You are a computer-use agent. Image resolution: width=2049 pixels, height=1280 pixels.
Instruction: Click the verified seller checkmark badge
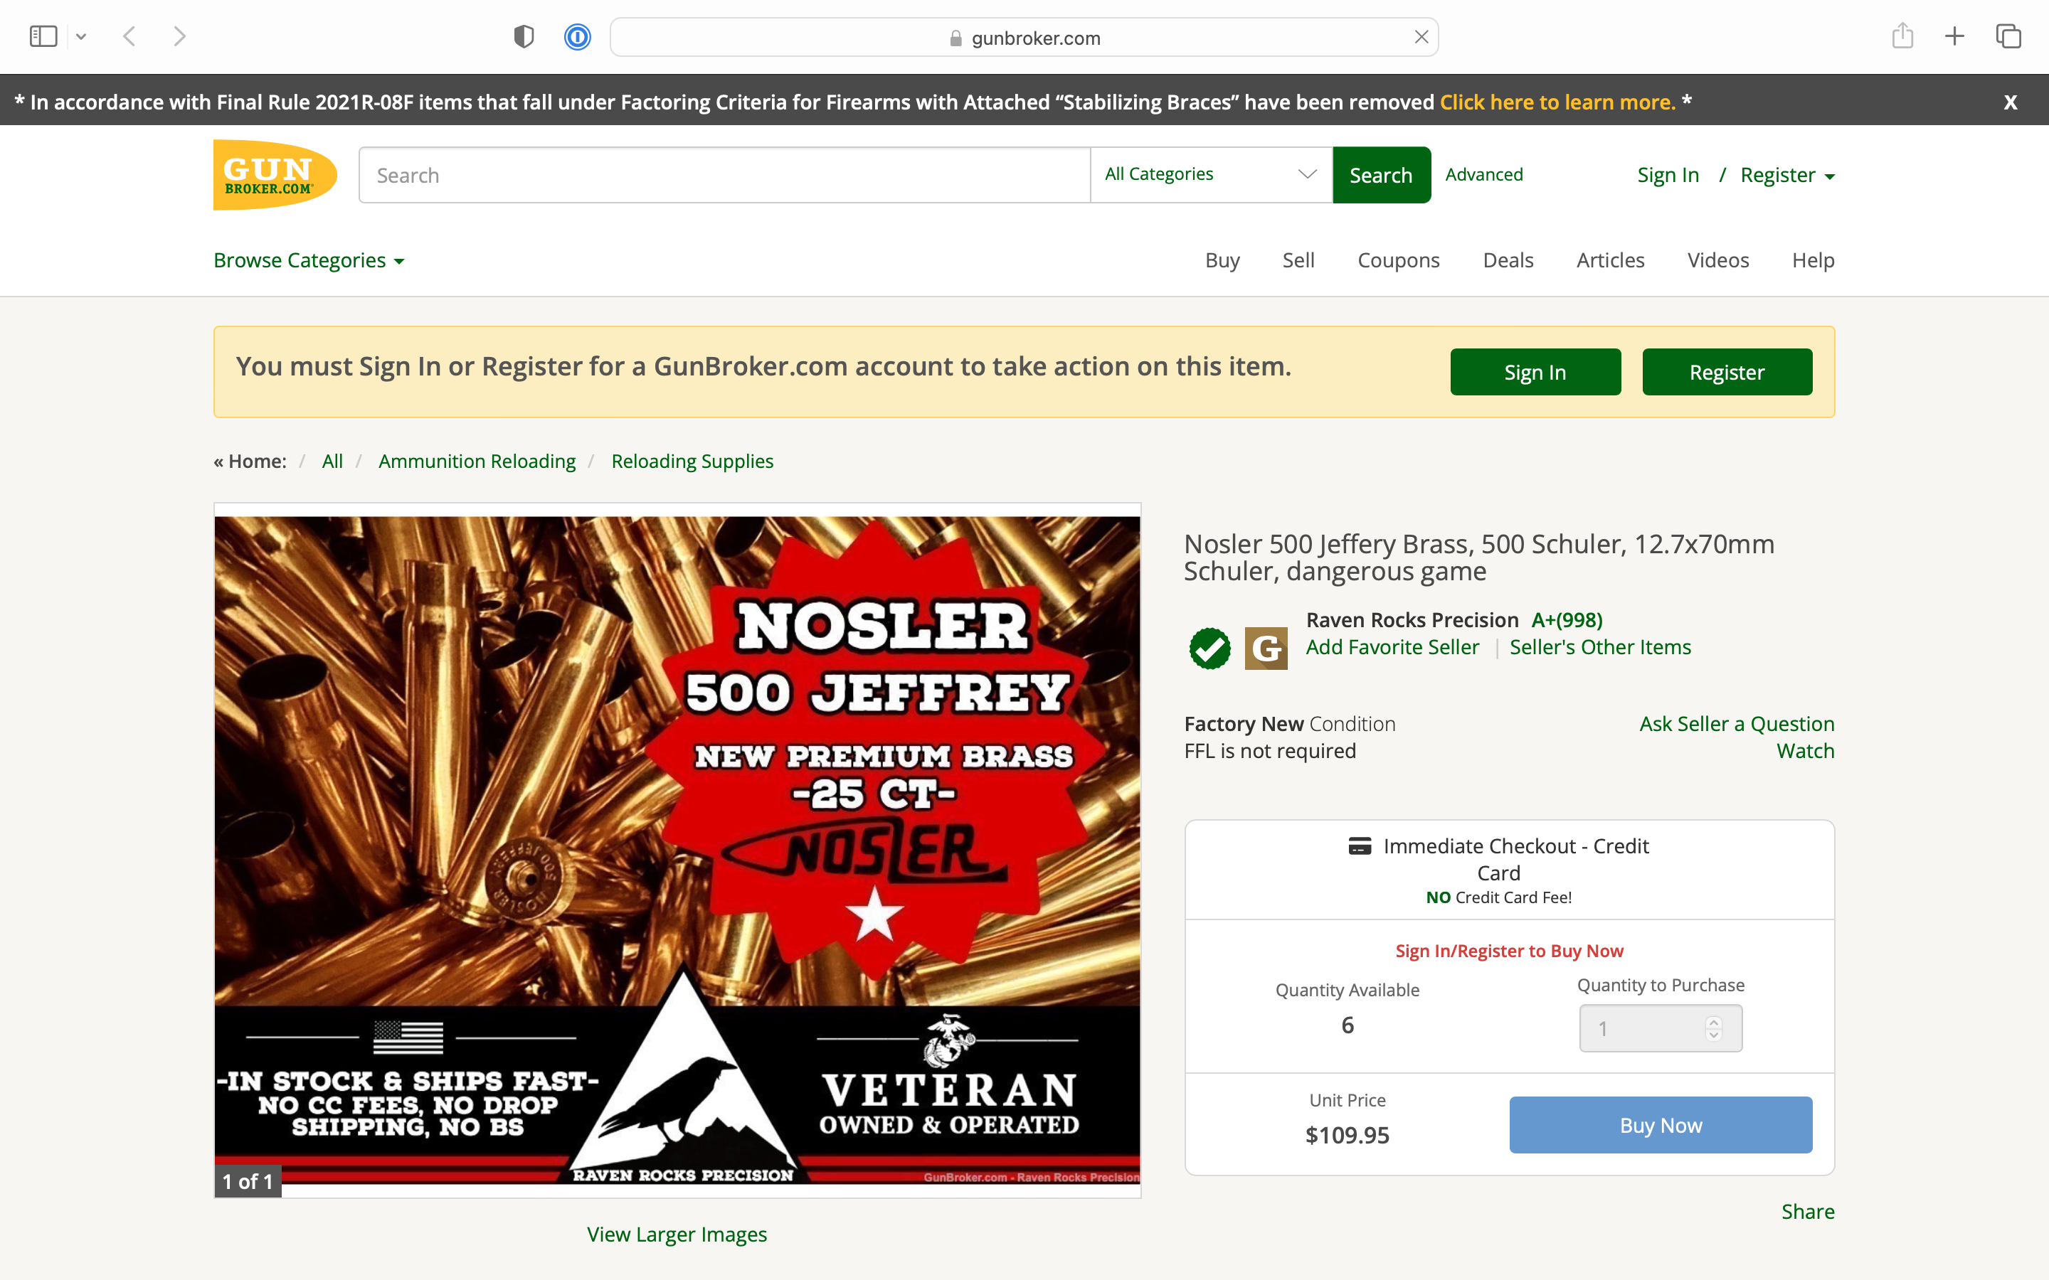(1210, 649)
